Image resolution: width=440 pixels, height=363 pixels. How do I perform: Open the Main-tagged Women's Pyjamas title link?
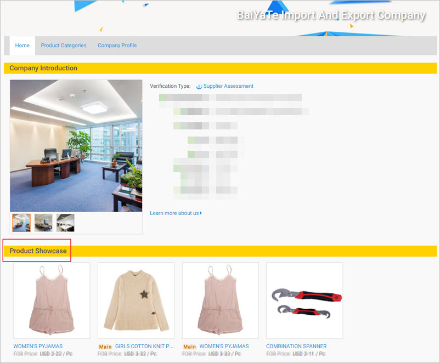224,347
